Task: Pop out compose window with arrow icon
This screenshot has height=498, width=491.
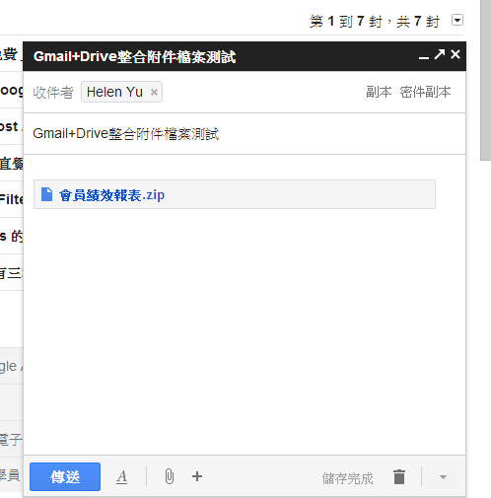Action: 440,54
